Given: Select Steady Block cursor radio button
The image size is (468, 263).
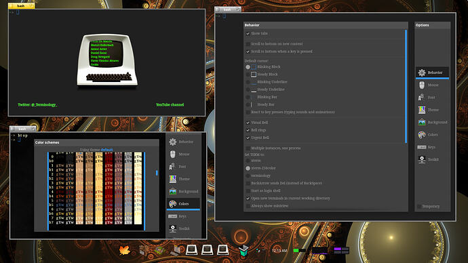Looking at the screenshot, I should [x=248, y=75].
